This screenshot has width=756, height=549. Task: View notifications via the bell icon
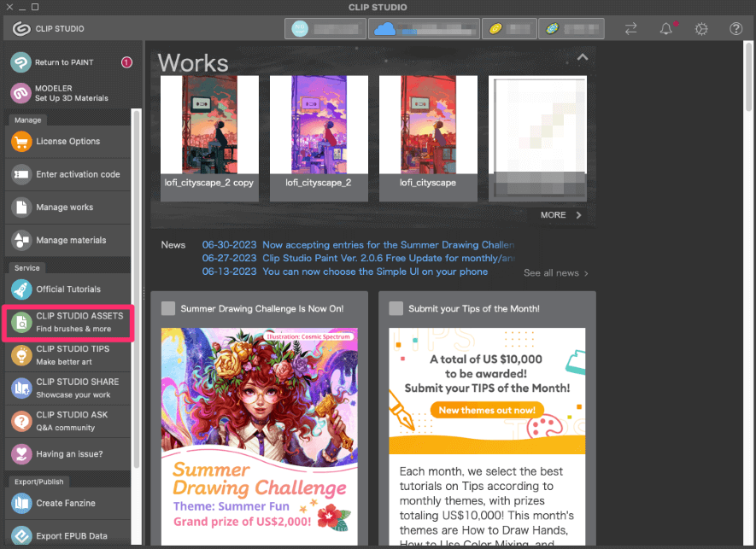[666, 28]
